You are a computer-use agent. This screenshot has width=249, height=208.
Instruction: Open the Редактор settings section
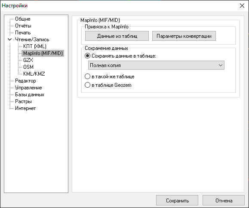point(25,81)
